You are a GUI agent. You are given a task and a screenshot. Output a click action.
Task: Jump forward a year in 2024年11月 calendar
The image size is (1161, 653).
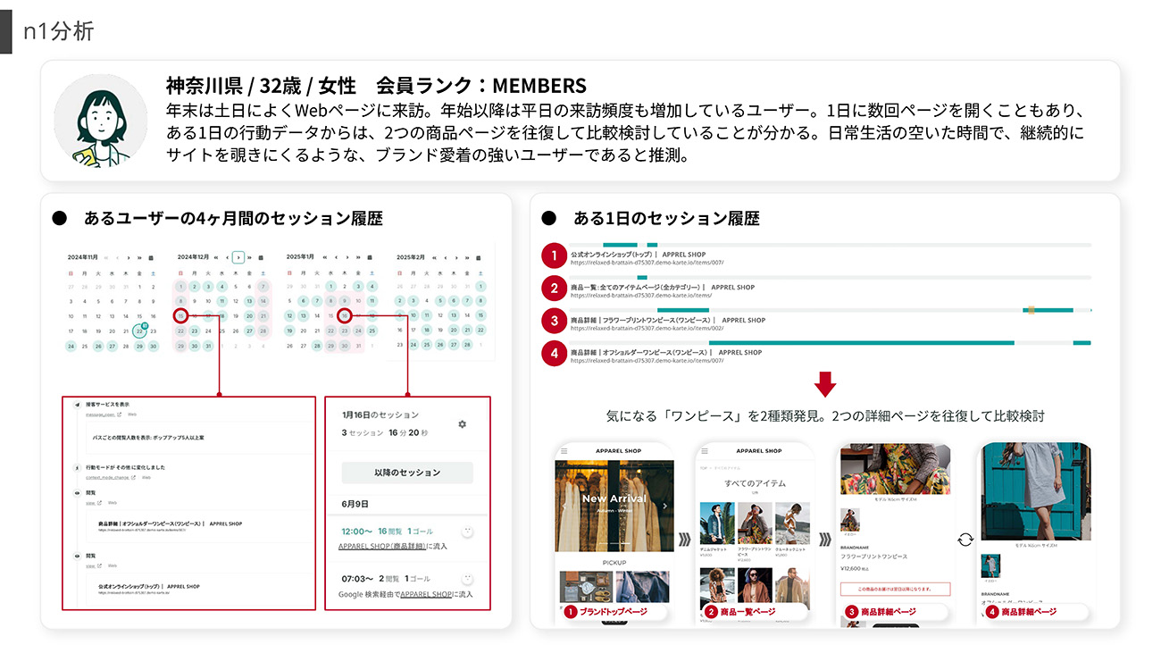point(139,257)
